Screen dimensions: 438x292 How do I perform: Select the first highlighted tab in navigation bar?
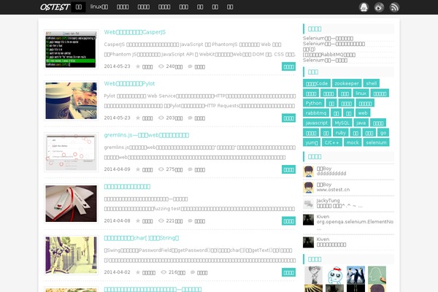pos(79,7)
